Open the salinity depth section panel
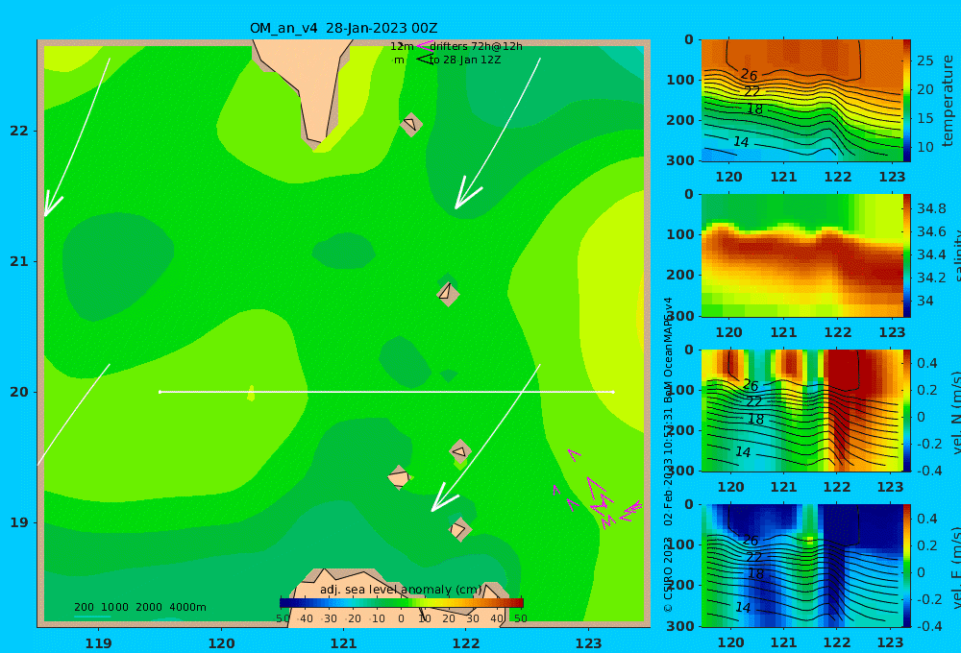The height and width of the screenshot is (653, 961). pos(801,255)
